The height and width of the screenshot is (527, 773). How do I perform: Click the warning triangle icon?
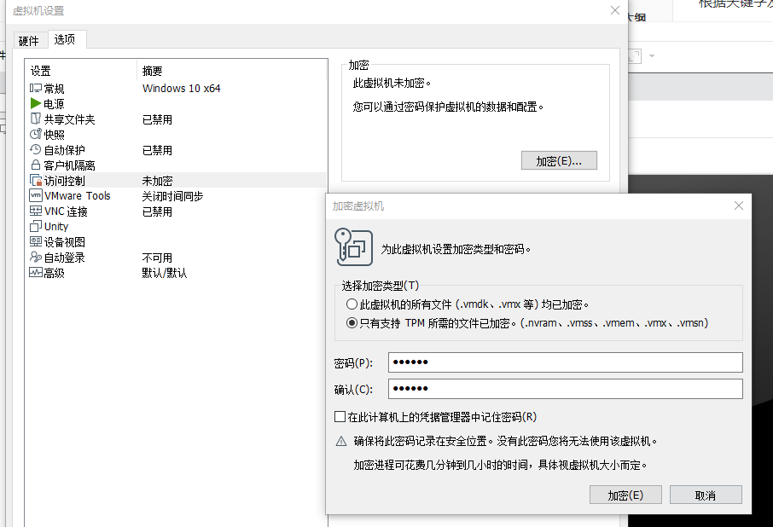tap(341, 442)
